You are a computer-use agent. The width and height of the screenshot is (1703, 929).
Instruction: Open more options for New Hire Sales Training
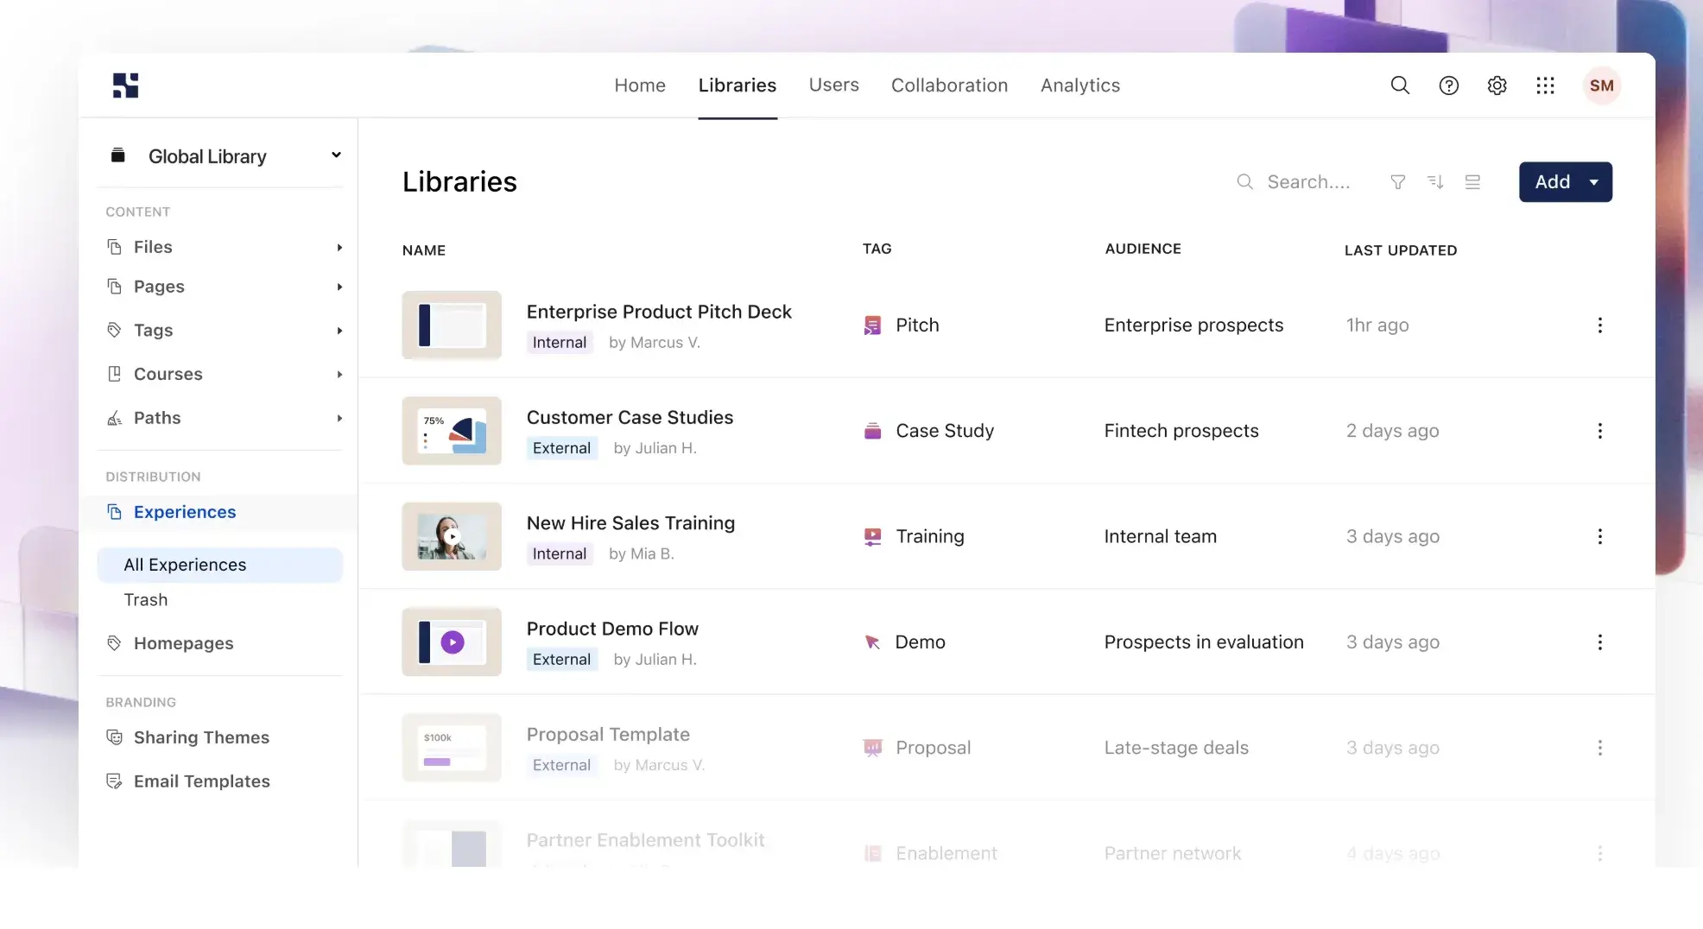pos(1599,537)
